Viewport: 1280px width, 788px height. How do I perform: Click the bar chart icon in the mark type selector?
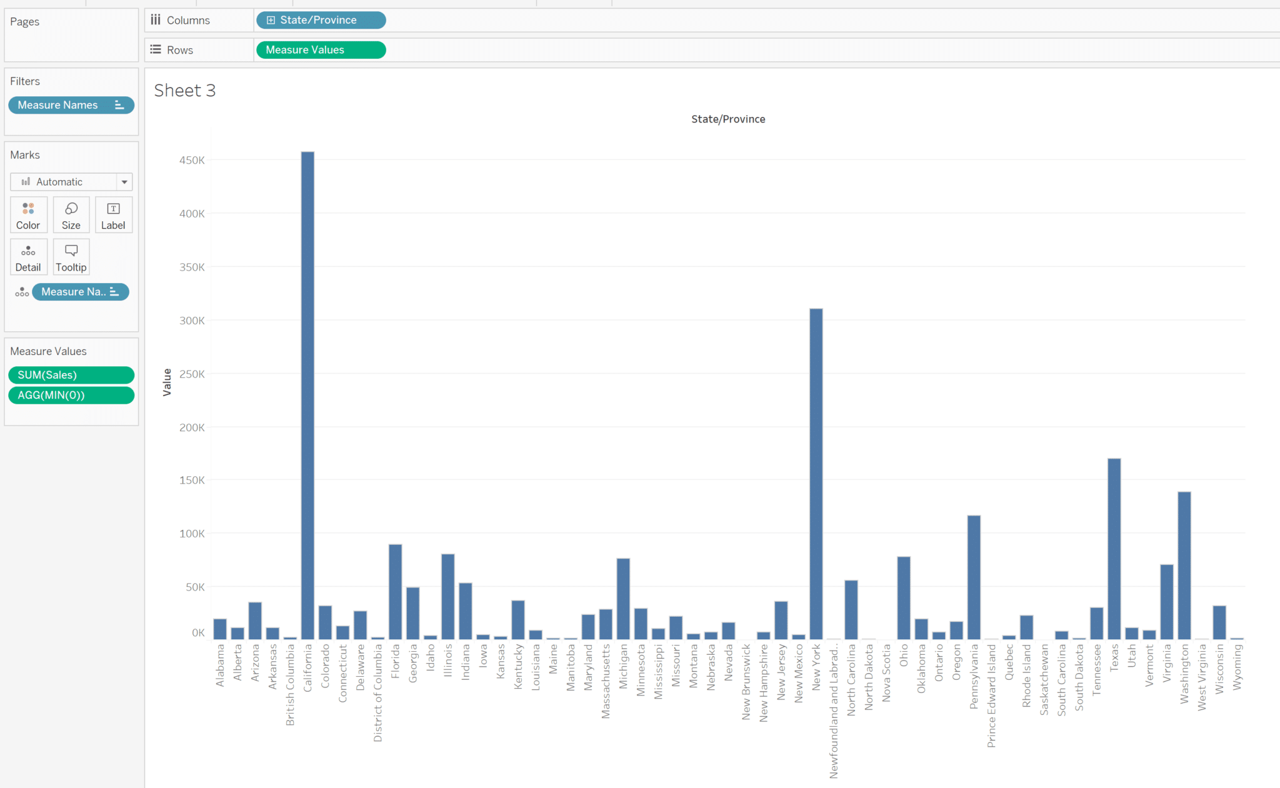[x=25, y=181]
